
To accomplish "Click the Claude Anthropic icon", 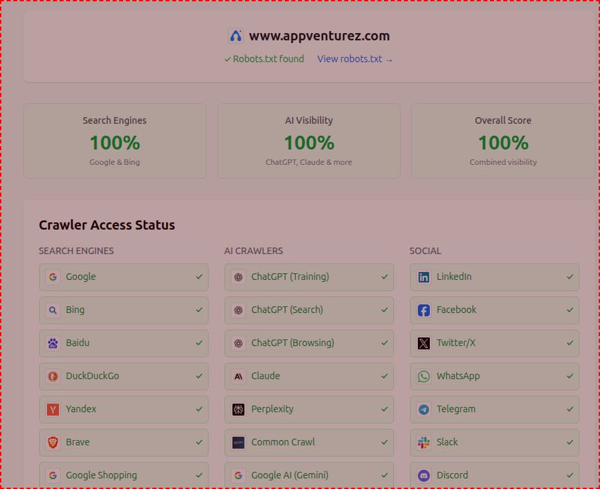I will coord(238,377).
